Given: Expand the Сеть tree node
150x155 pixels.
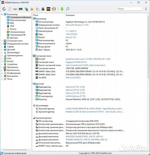Looking at the screenshot, I should 2,59.
